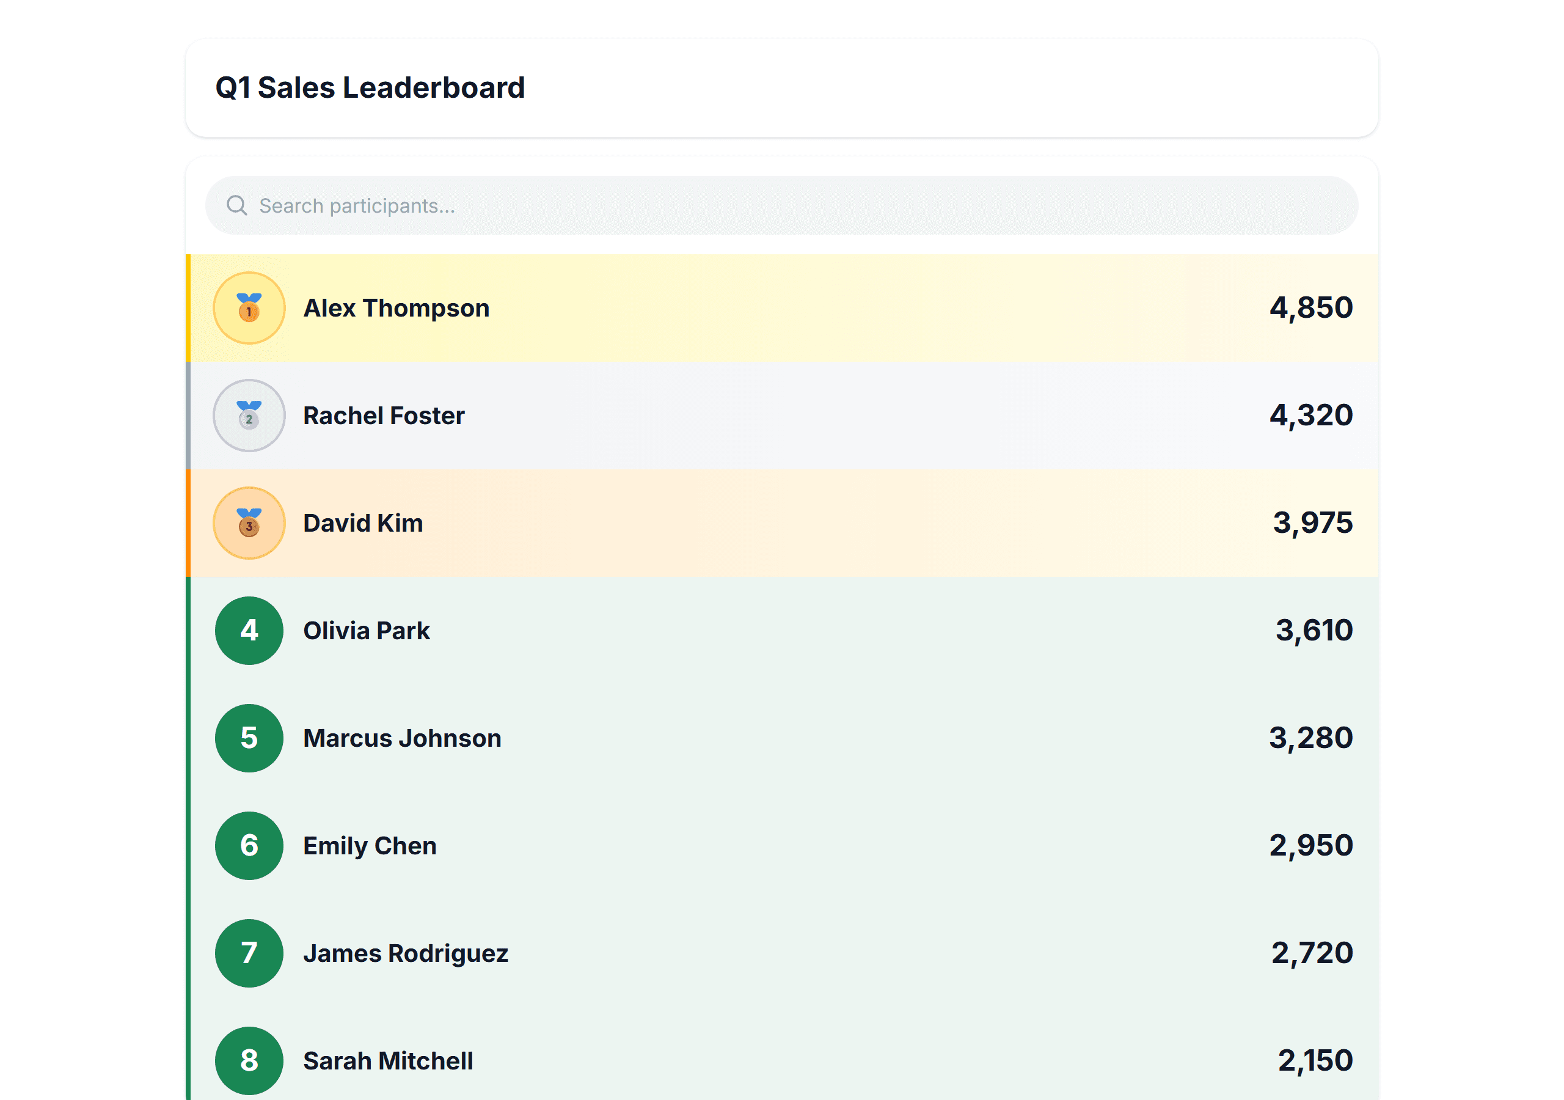Click Olivia Park's rank 4 badge

(249, 631)
